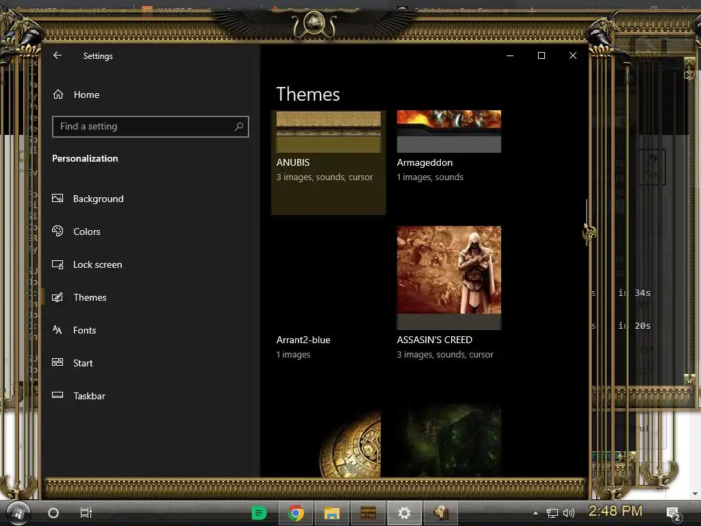Open the Action Center notifications icon

click(x=674, y=514)
